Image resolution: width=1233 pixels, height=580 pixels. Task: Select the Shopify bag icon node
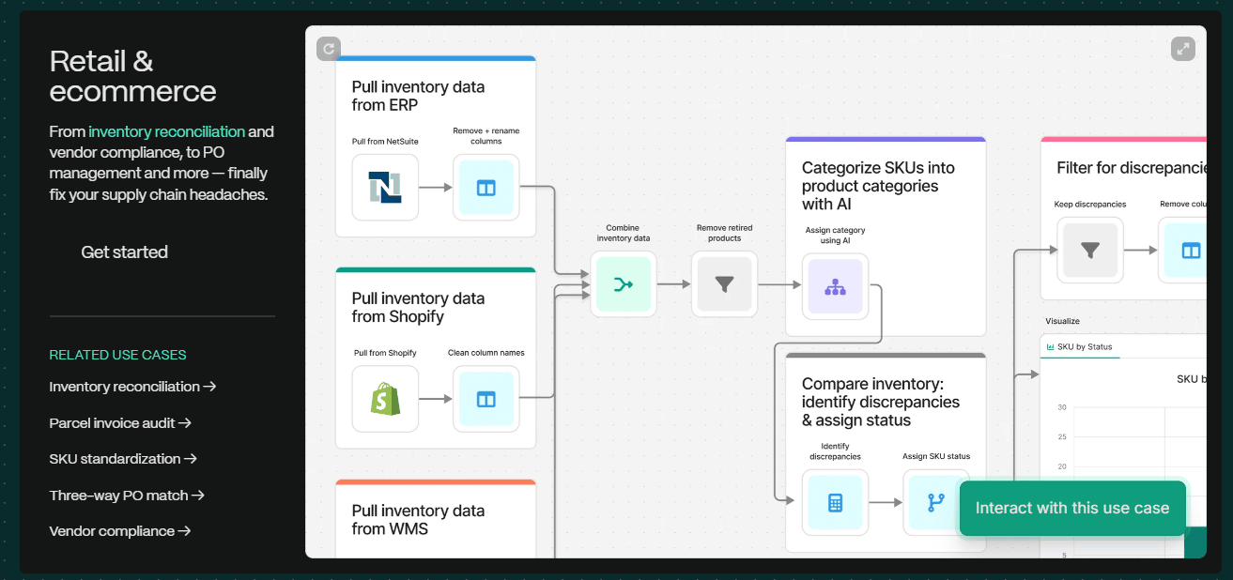[x=385, y=399]
